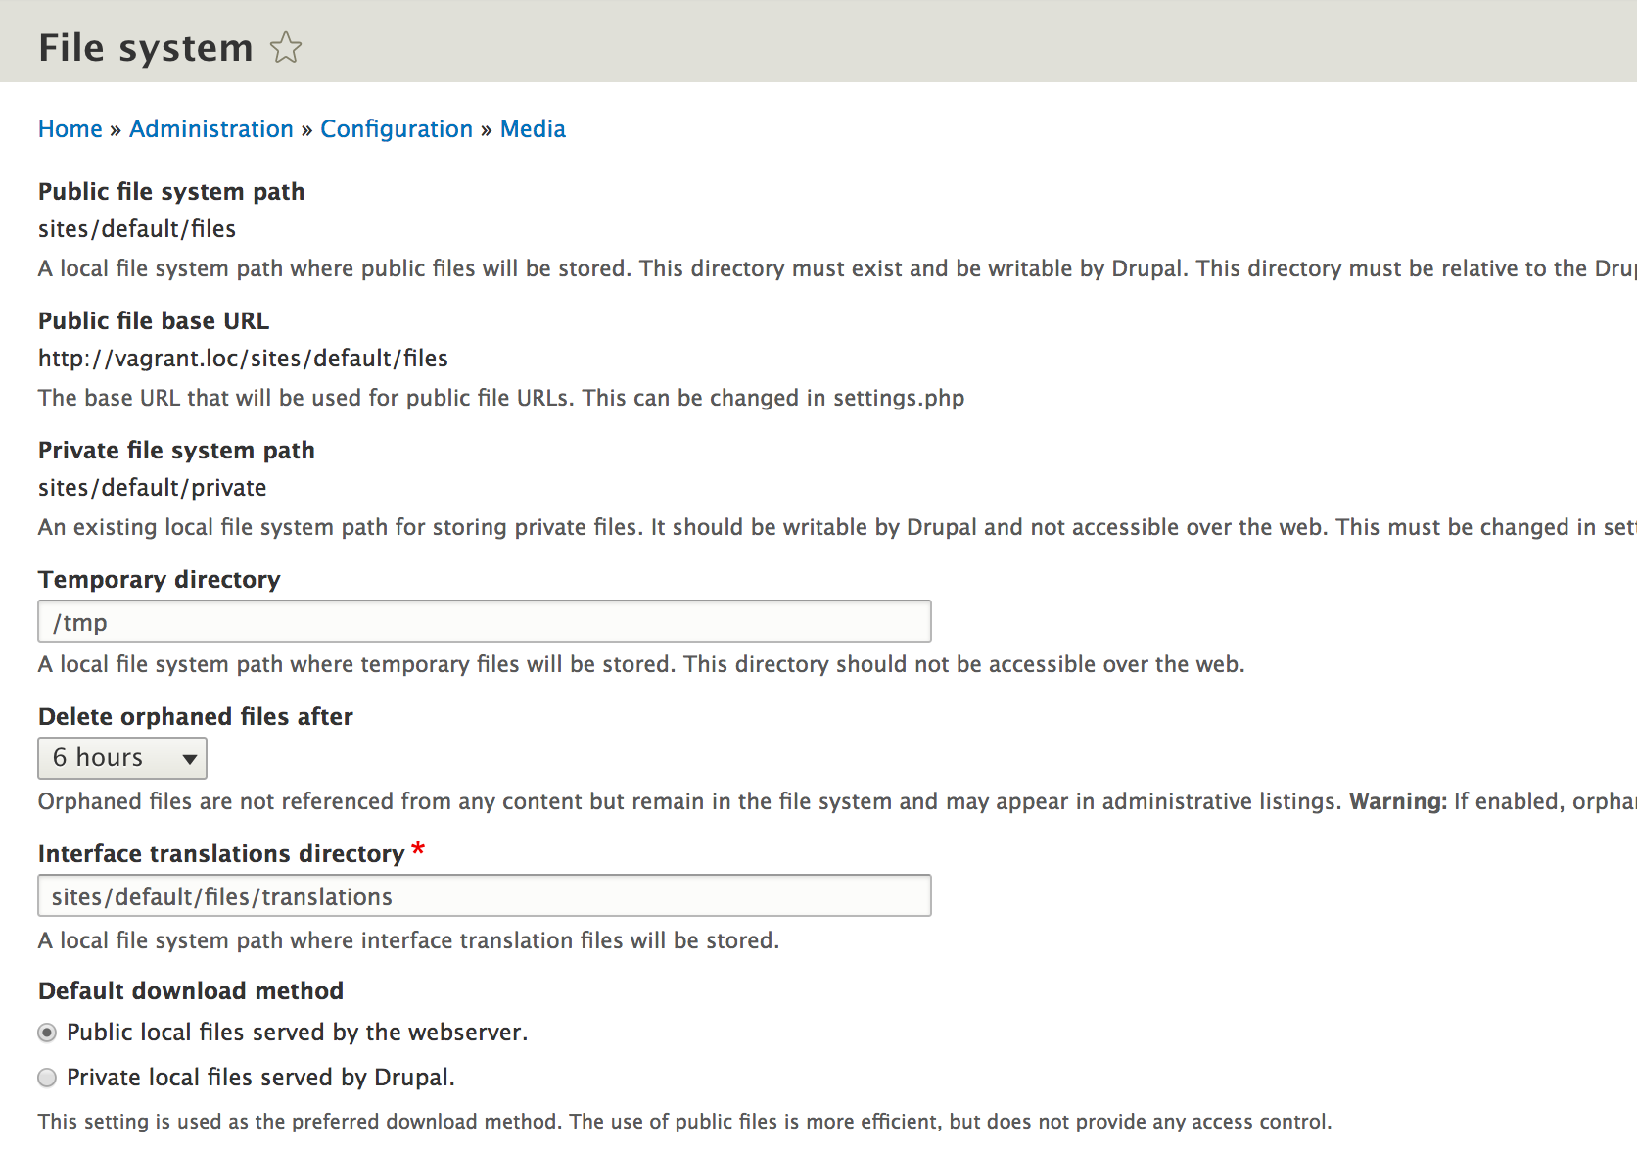Click the red required asterisk marker

pos(418,849)
